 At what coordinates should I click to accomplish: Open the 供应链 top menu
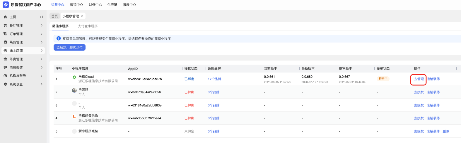click(112, 5)
